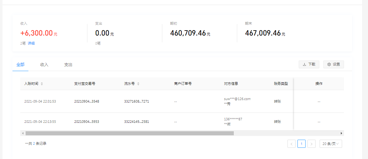Switch to the 支出 tab
The image size is (368, 159).
point(68,65)
